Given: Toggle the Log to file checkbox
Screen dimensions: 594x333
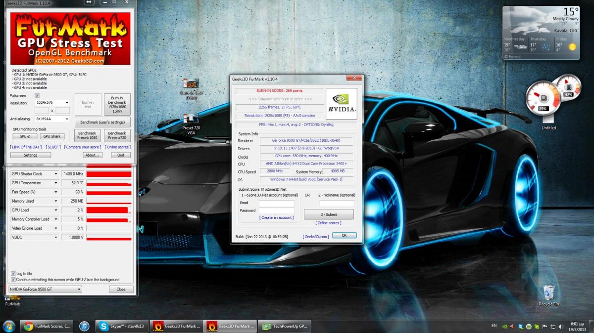Looking at the screenshot, I should pyautogui.click(x=13, y=273).
